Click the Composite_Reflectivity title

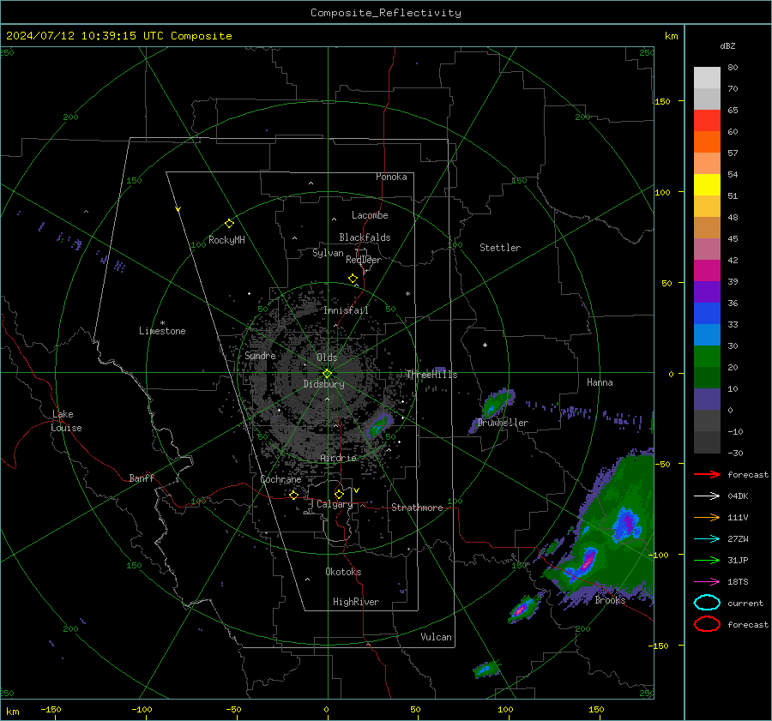point(386,13)
